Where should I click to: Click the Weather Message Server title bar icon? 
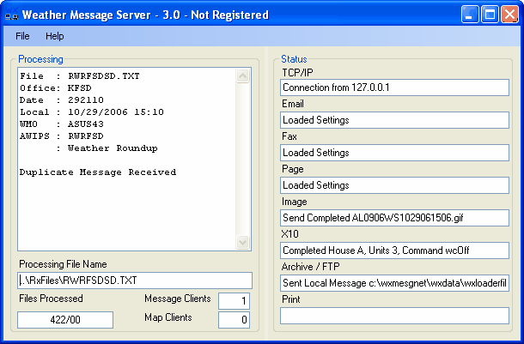coord(11,15)
